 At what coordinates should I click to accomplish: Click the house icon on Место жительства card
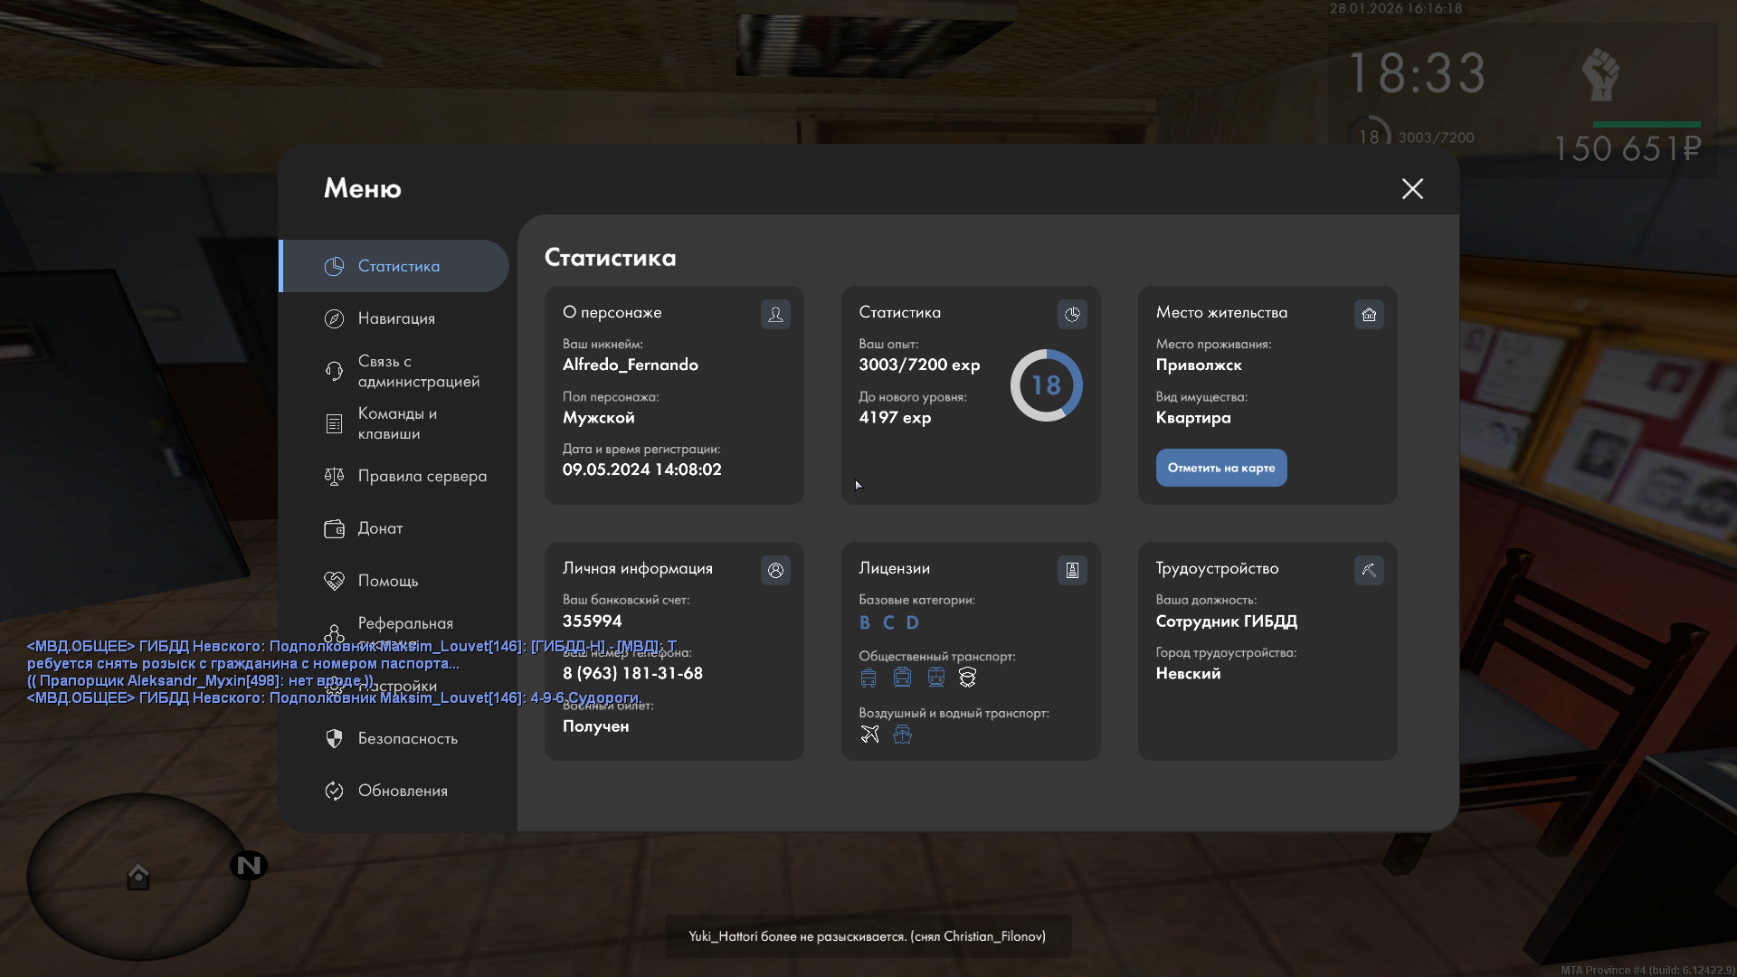tap(1369, 314)
